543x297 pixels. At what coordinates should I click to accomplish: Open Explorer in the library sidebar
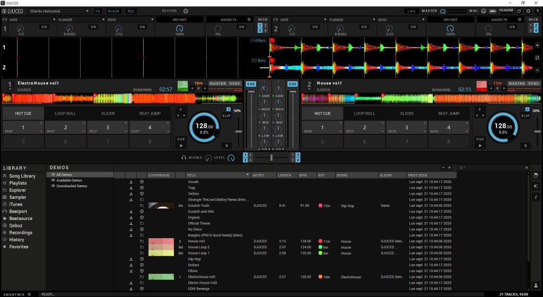17,190
